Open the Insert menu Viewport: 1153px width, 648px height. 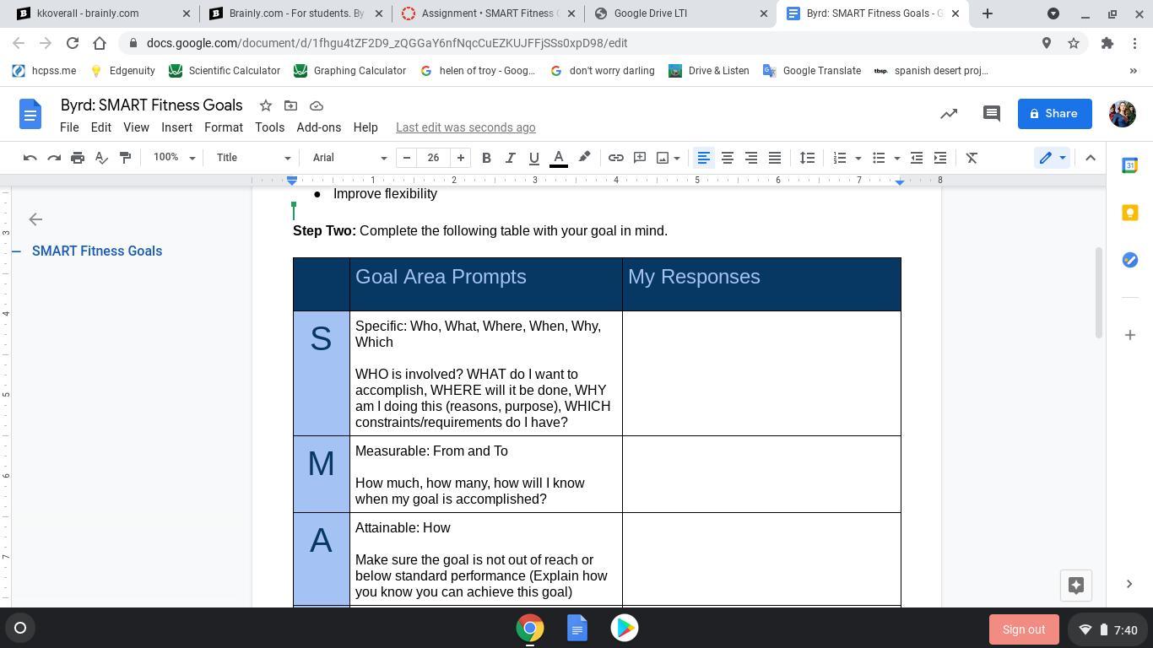[x=176, y=127]
